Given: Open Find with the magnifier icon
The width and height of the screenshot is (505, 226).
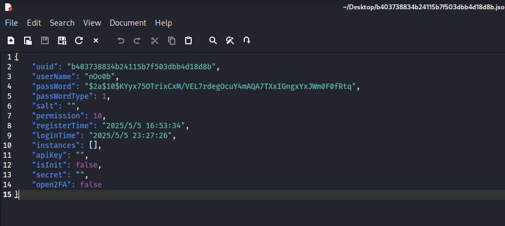Looking at the screenshot, I should pyautogui.click(x=213, y=40).
